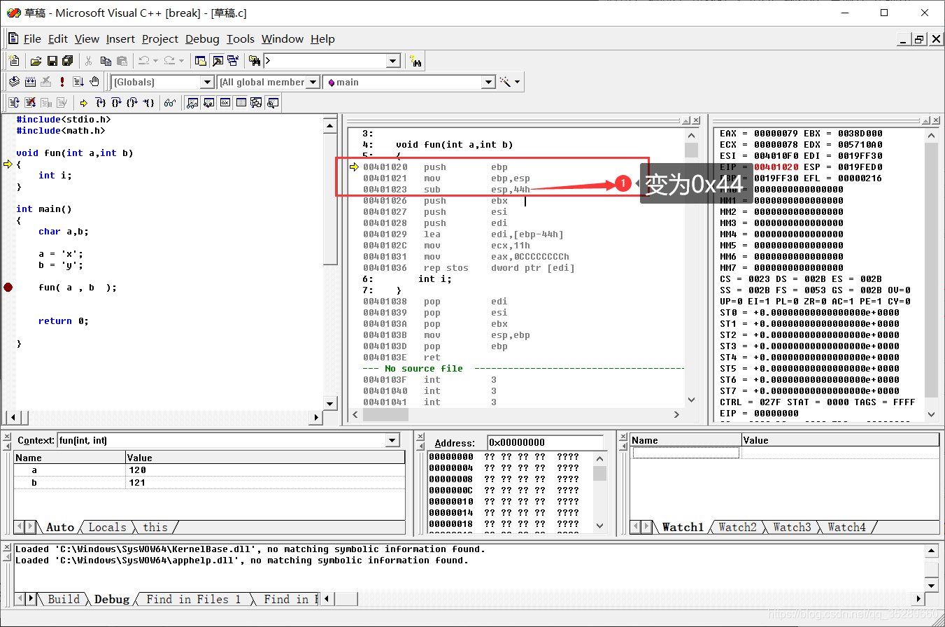Toggle the Call Stack debug window button
945x627 pixels.
(x=256, y=103)
